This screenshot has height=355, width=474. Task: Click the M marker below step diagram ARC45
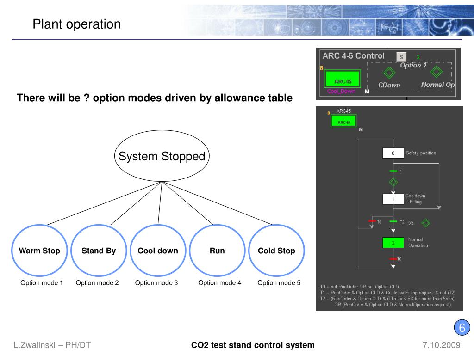click(361, 129)
